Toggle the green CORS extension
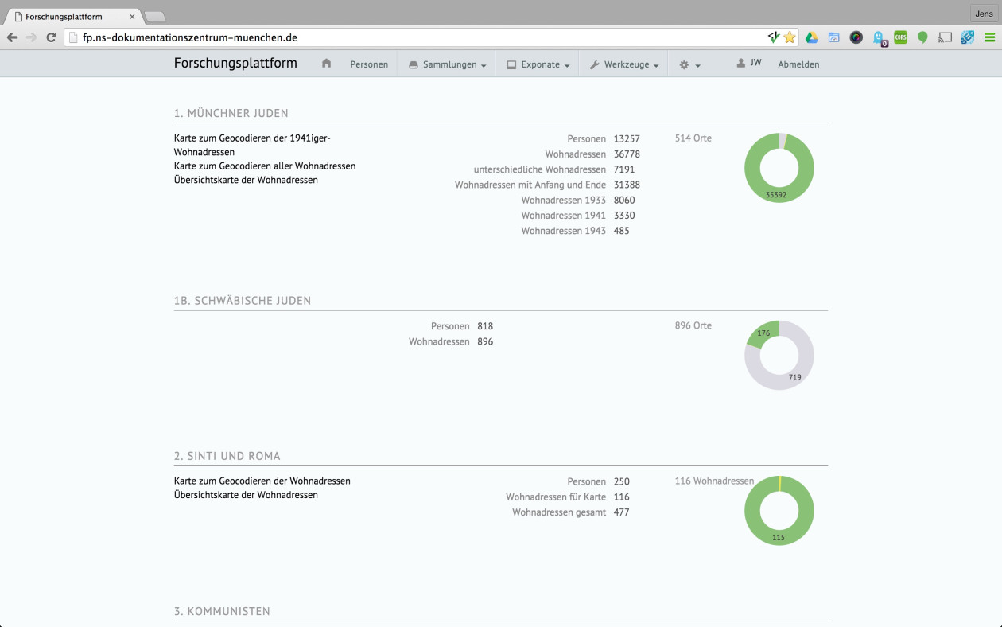 click(901, 37)
